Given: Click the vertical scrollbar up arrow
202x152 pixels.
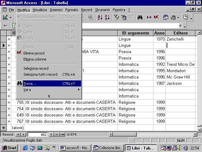Looking at the screenshot, I should click(x=199, y=32).
